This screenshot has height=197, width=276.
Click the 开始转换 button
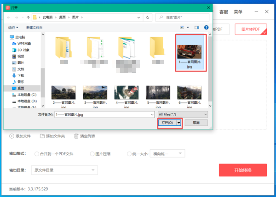243,170
